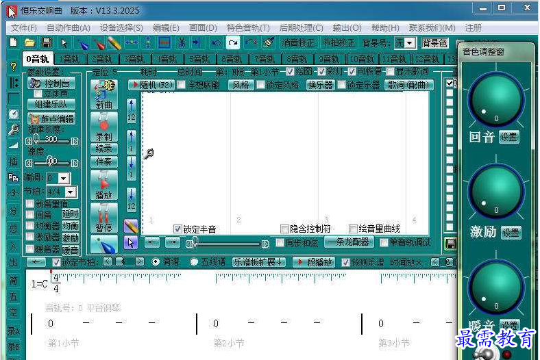Switch to the 1音轨 tab
The image size is (540, 360).
tap(70, 59)
